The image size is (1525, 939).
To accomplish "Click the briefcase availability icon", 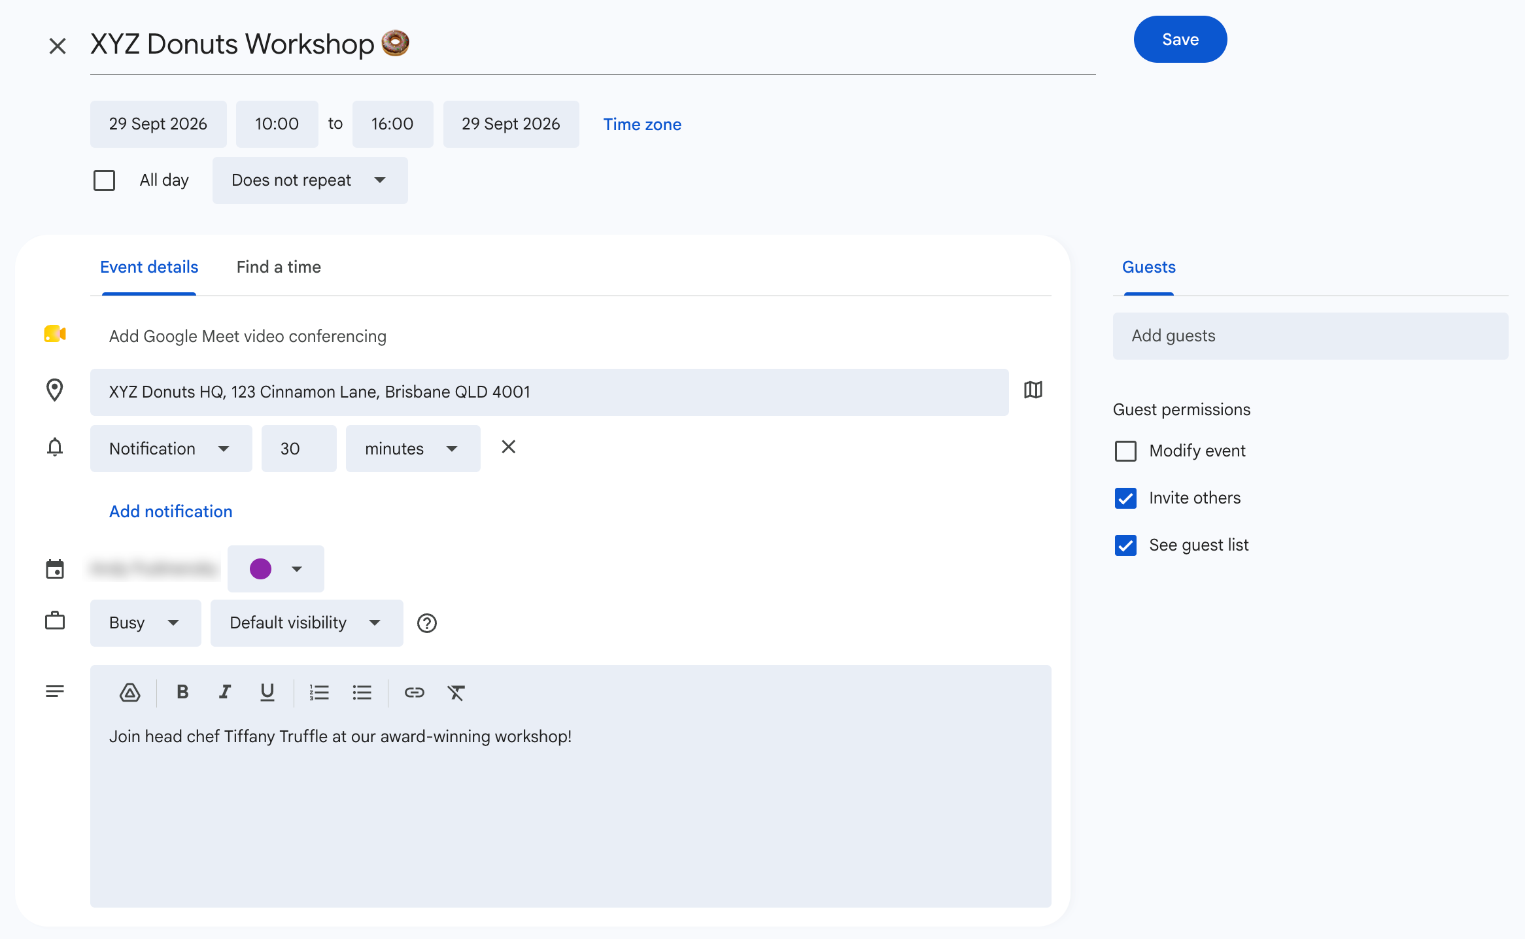I will (55, 621).
